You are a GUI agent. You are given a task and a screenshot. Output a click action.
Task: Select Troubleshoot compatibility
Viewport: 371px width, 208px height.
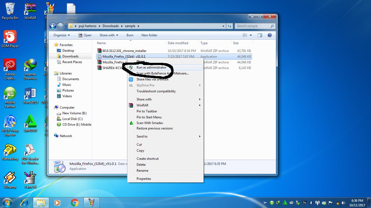pyautogui.click(x=166, y=91)
